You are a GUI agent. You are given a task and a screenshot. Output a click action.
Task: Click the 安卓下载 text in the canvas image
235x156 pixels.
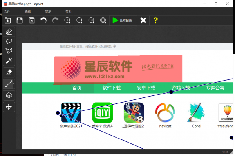coord(146,88)
